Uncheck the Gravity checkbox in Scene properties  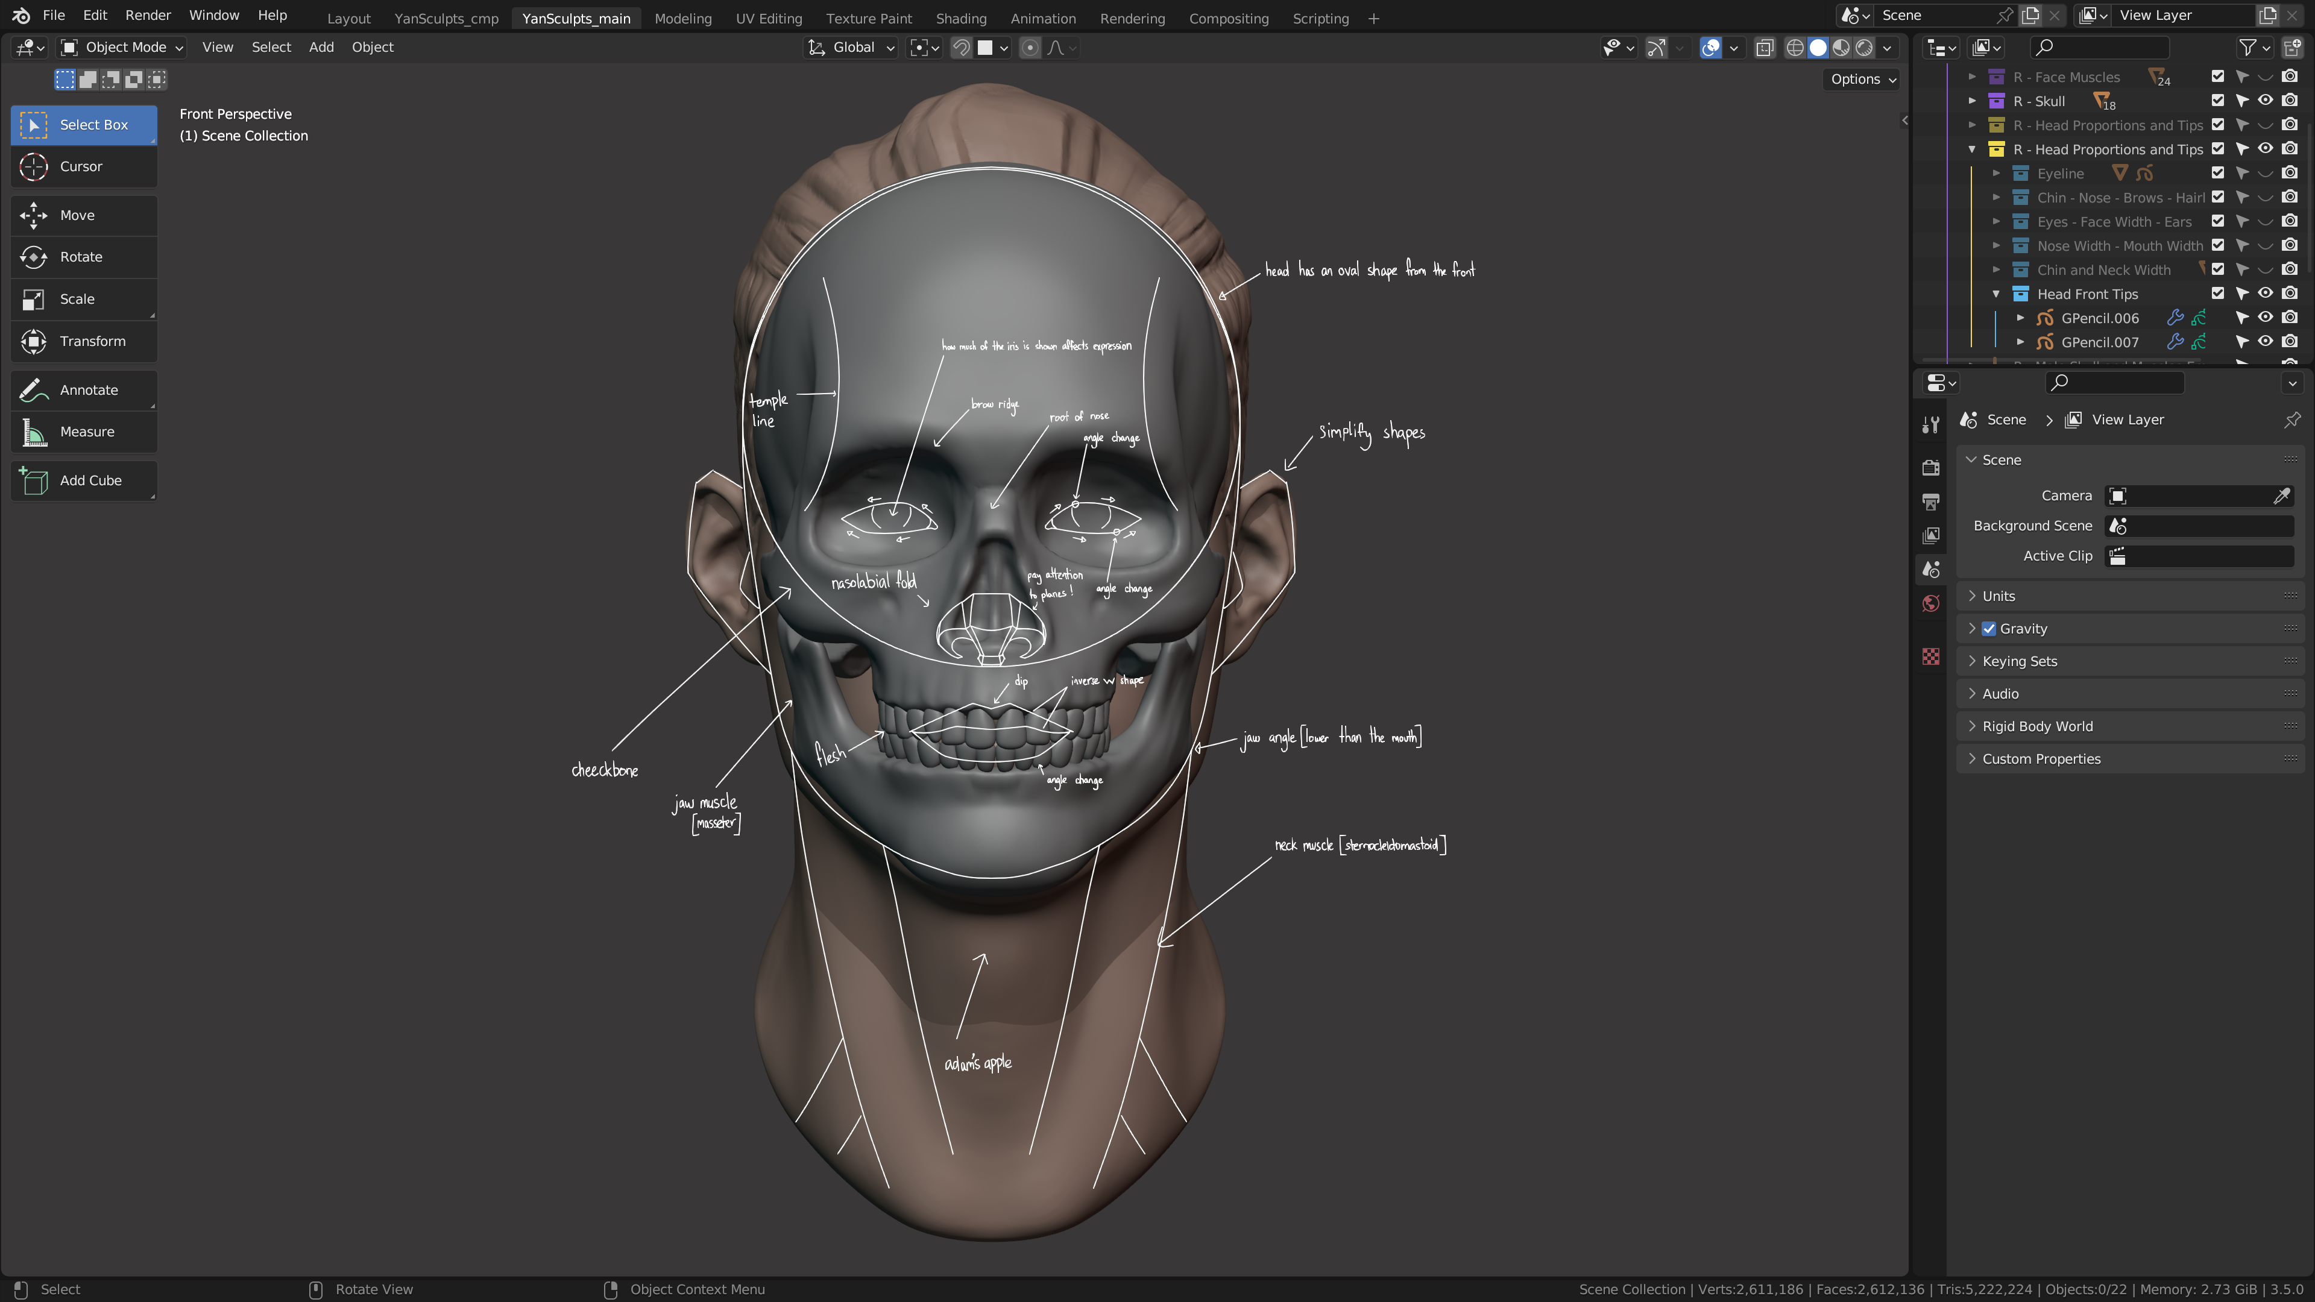[1989, 628]
